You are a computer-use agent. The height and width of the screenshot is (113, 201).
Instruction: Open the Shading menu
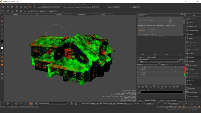44,4
